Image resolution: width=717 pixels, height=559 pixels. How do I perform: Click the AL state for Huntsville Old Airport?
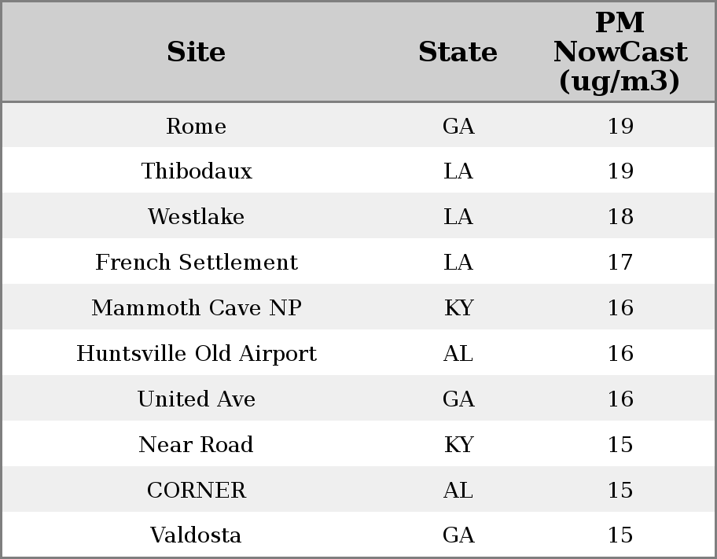coord(458,354)
